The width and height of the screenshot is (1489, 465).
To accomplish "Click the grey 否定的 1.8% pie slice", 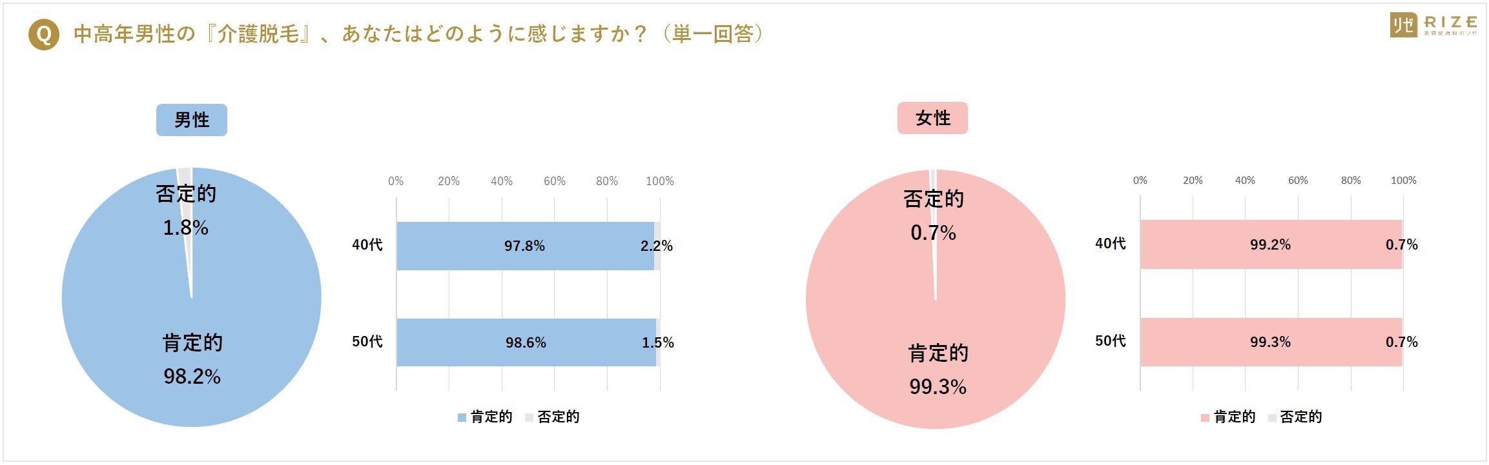I will 185,193.
